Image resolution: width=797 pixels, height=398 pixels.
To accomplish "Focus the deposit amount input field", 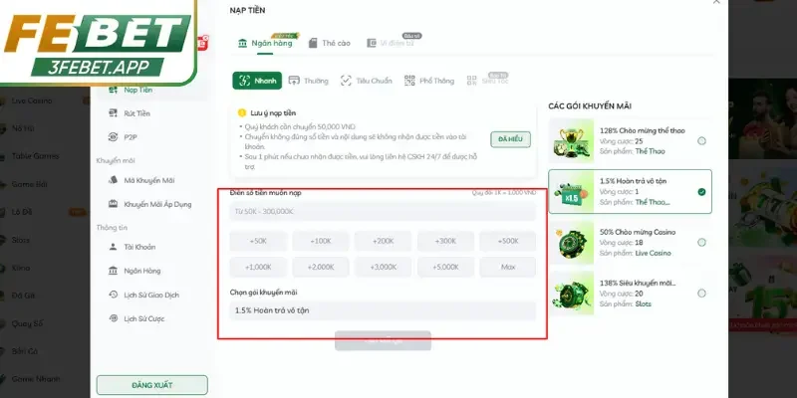I will [x=383, y=211].
